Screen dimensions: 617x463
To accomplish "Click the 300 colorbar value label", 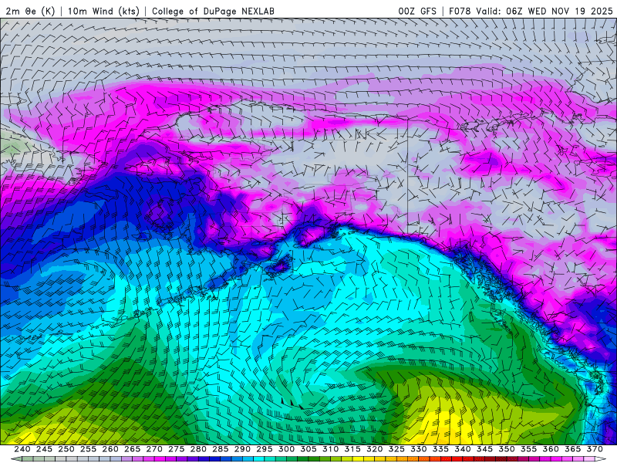I will [286, 449].
